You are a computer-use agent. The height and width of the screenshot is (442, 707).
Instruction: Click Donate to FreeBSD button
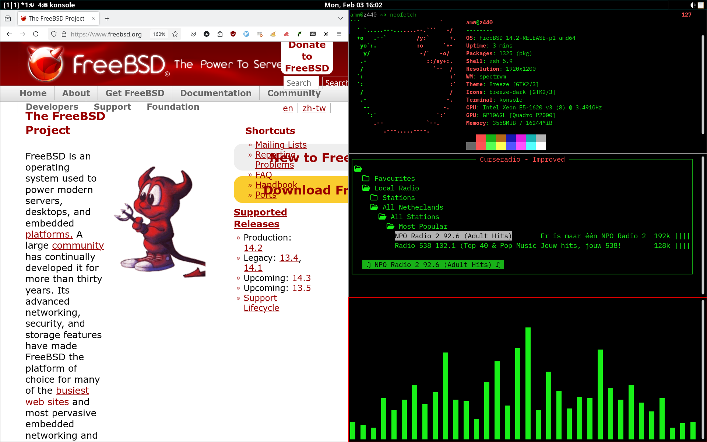point(307,57)
